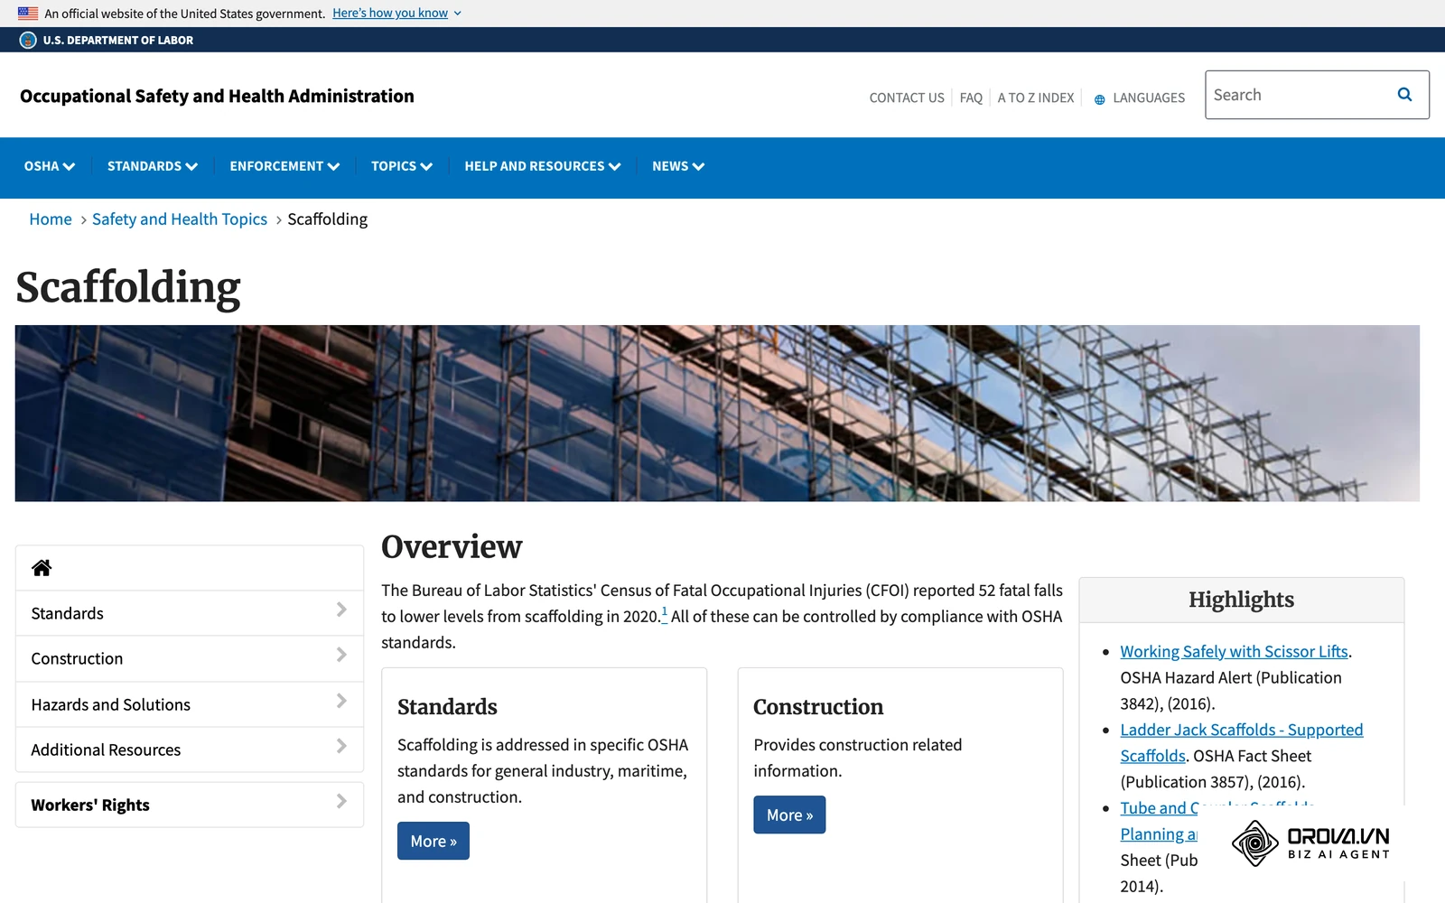
Task: Open the Enforcement dropdown menu
Action: click(284, 166)
